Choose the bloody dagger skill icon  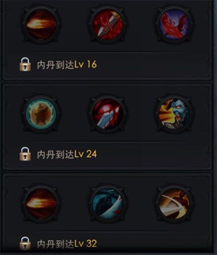[108, 24]
